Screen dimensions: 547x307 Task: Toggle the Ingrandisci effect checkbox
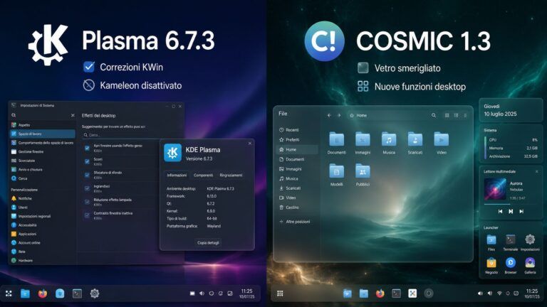tap(87, 188)
